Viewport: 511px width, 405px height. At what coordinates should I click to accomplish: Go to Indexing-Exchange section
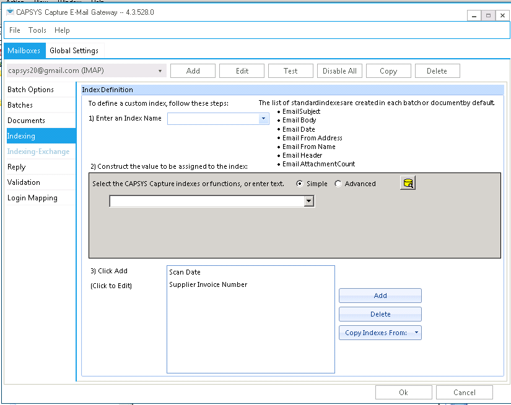pos(41,151)
